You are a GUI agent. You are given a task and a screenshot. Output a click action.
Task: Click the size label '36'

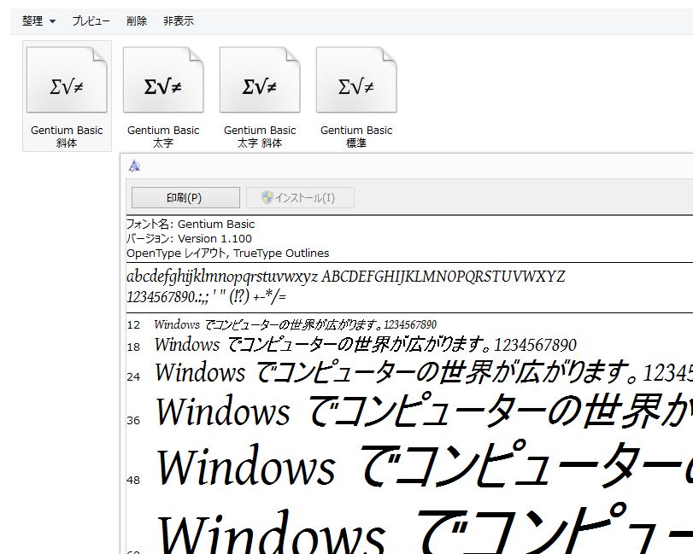pyautogui.click(x=133, y=420)
